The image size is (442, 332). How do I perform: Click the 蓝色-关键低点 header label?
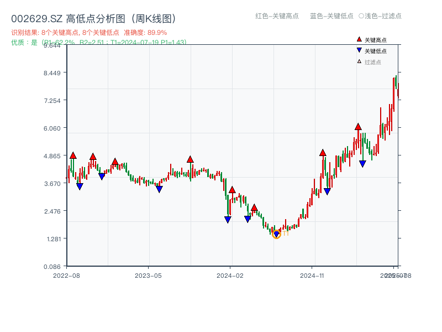(x=331, y=16)
